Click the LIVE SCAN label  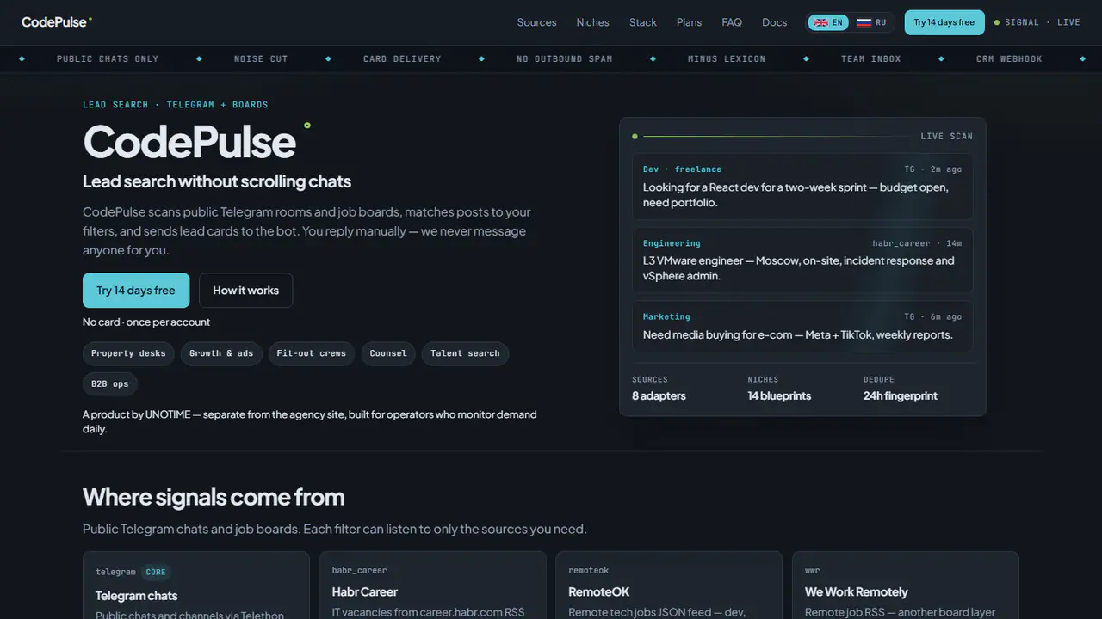coord(946,136)
